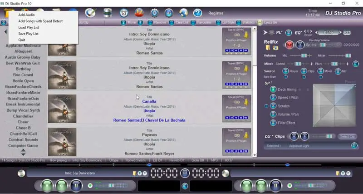This screenshot has width=363, height=194.
Task: Select Add Songs with Speed Detect
Action: [x=40, y=21]
